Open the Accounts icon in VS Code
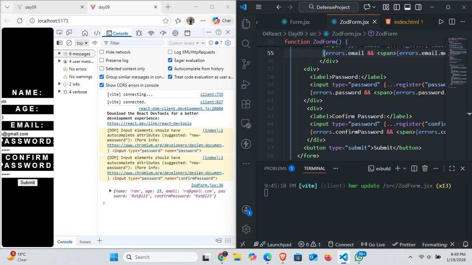Image resolution: width=472 pixels, height=265 pixels. pos(246,209)
